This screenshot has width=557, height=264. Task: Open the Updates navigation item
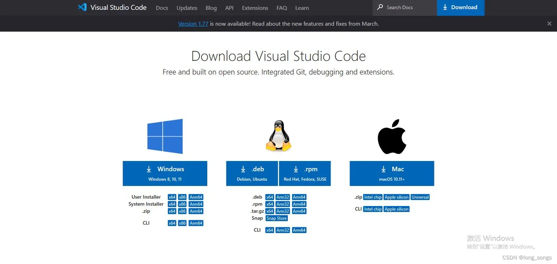tap(187, 8)
